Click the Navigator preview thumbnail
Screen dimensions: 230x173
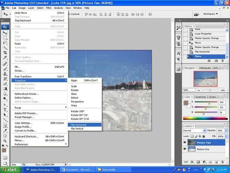pos(206,79)
